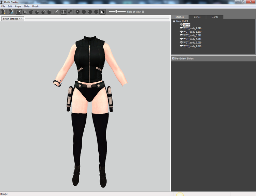The image size is (256, 196).
Task: Select WGT_body_1.016 shape name
Action: [192, 28]
